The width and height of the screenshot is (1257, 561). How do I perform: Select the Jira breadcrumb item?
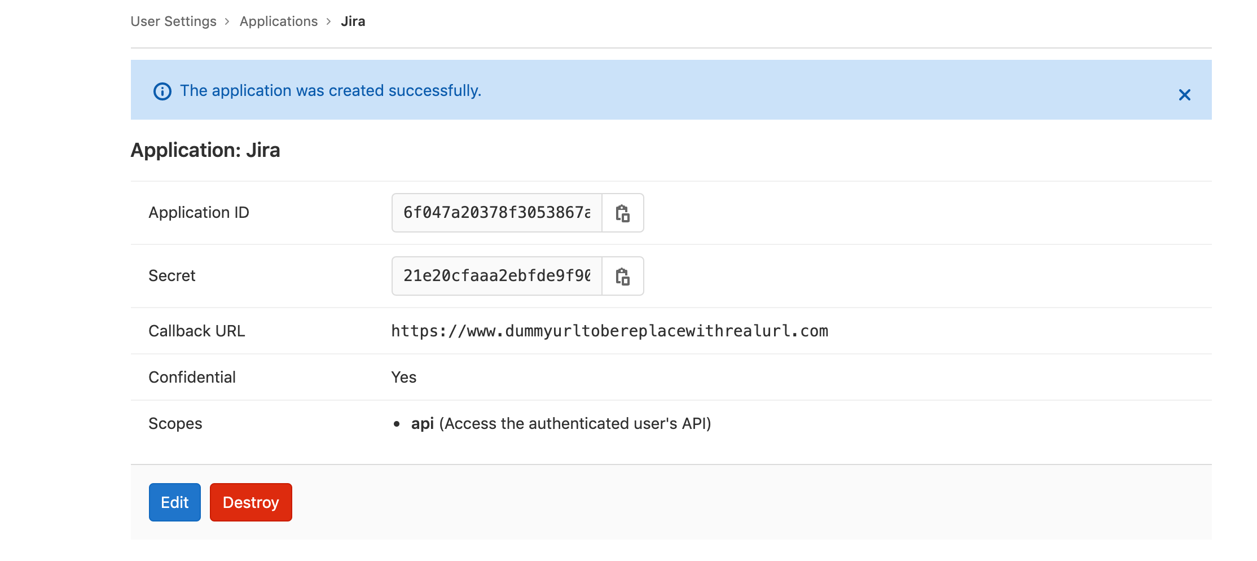pyautogui.click(x=353, y=21)
